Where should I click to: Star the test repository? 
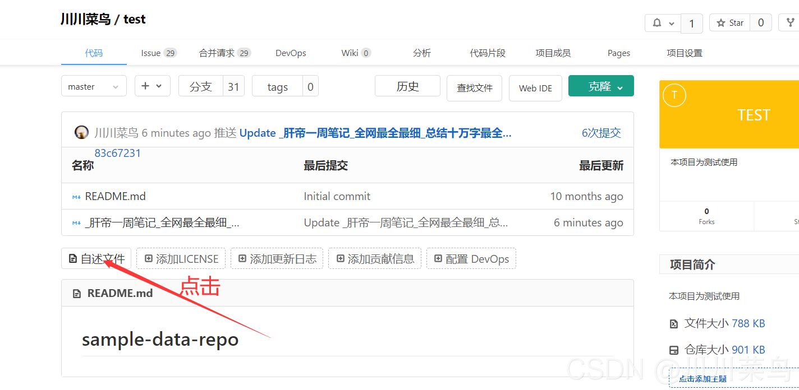[x=730, y=23]
